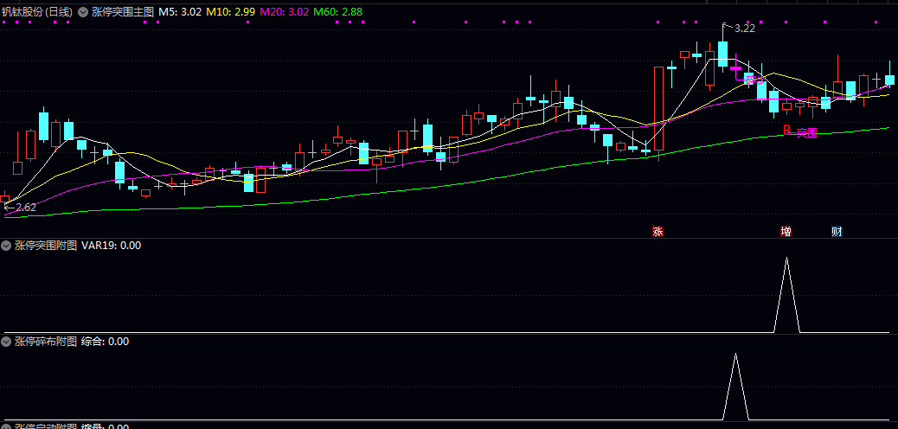Expand the 涨停突围附图 panel chevron

pyautogui.click(x=7, y=246)
